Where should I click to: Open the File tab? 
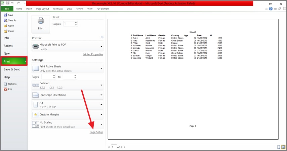pos(7,9)
